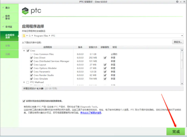Toggle diagnostic report checkbox for Creo Parametric
This screenshot has width=187, height=137.
pyautogui.click(x=105, y=72)
